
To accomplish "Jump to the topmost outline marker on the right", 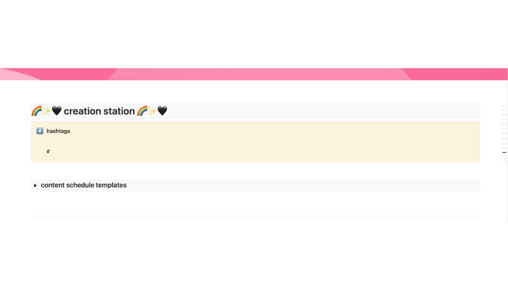I will click(503, 106).
